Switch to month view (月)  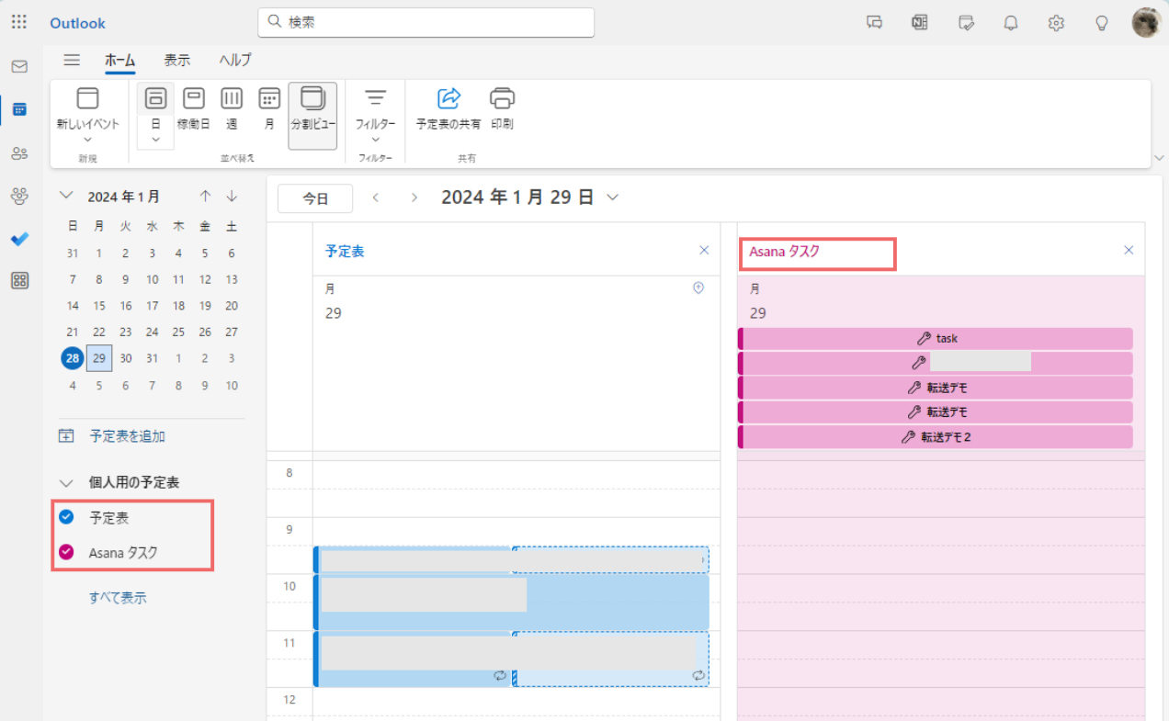point(269,108)
